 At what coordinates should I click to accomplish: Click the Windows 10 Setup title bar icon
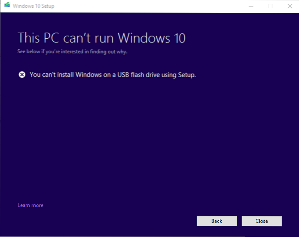[x=6, y=6]
